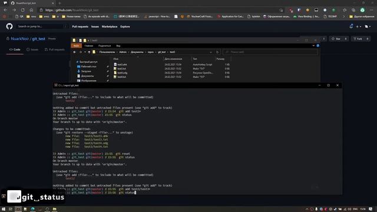Click Admin in Explorer breadcrumb
The image size is (377, 212).
tap(123, 52)
